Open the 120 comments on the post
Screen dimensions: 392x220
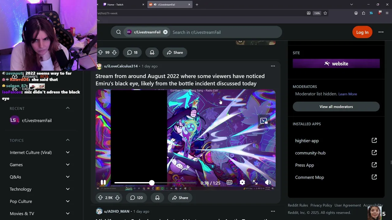pyautogui.click(x=136, y=198)
